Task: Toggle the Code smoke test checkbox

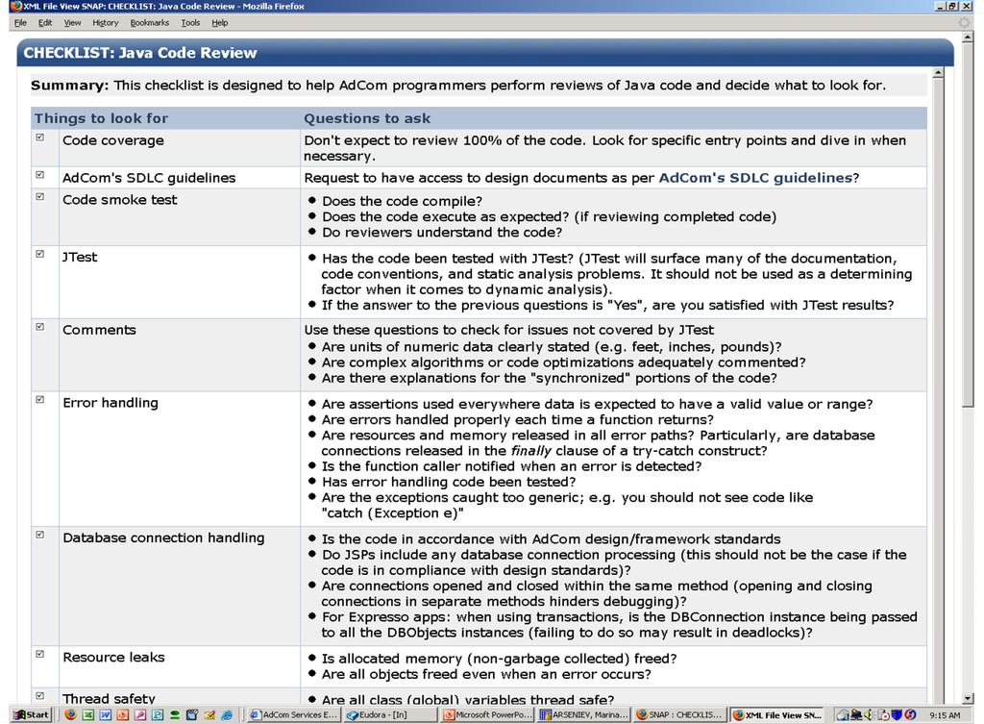Action: tap(40, 196)
